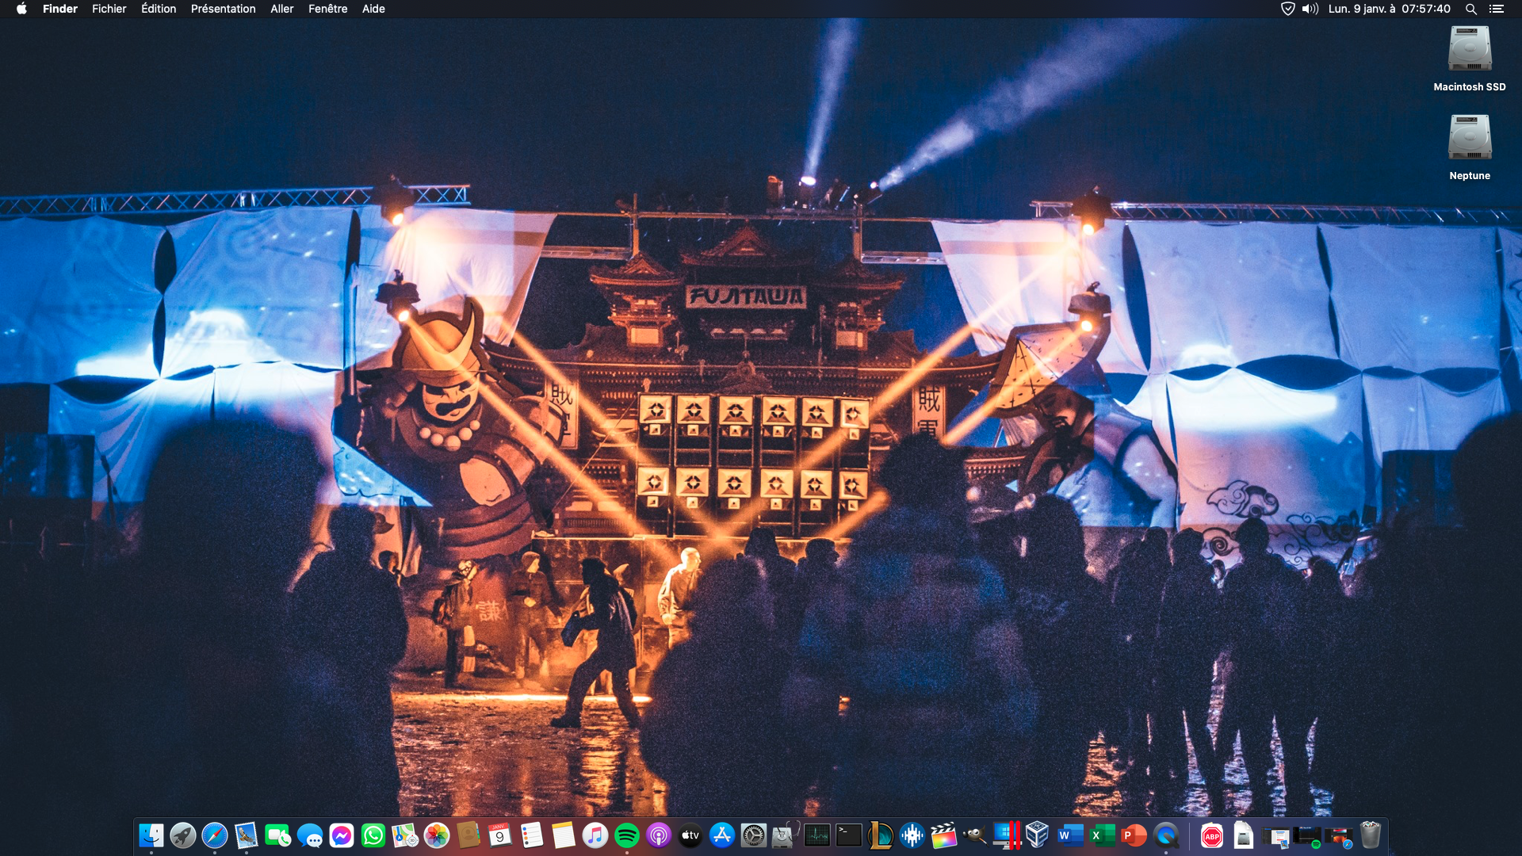Open Parallels Desktop dock icon
Viewport: 1522px width, 856px height.
(x=1007, y=835)
